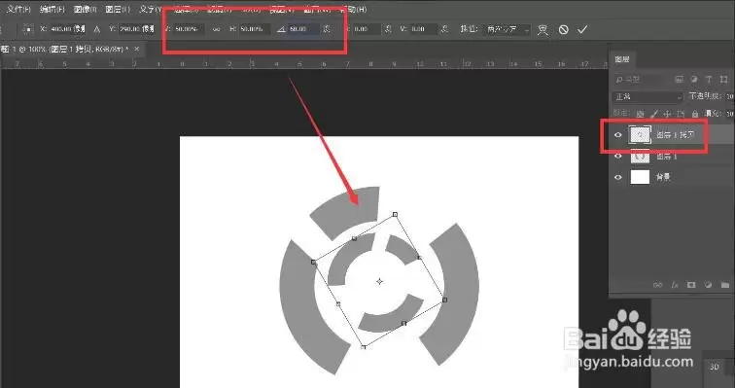
Task: Open the 文件(F) menu
Action: pyautogui.click(x=18, y=9)
